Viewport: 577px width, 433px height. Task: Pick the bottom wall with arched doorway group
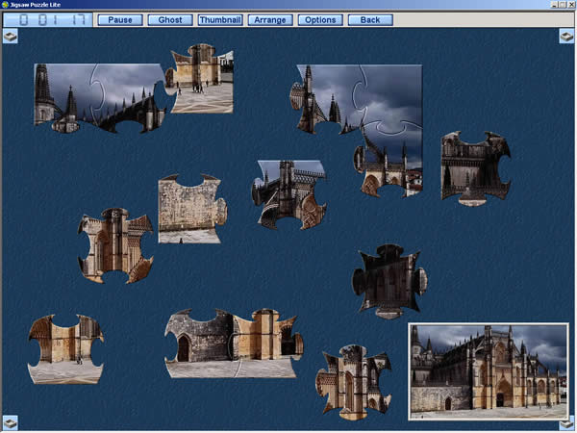coord(234,344)
